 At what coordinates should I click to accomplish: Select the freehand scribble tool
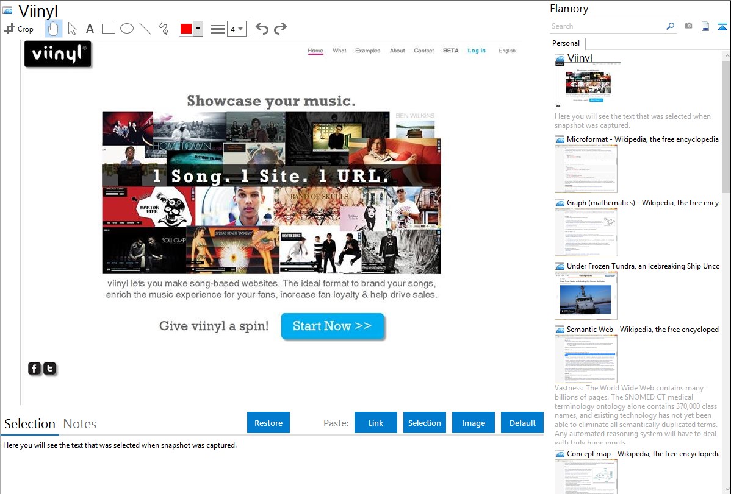tap(164, 29)
